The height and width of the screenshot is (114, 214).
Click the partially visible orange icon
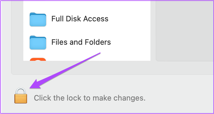38,59
